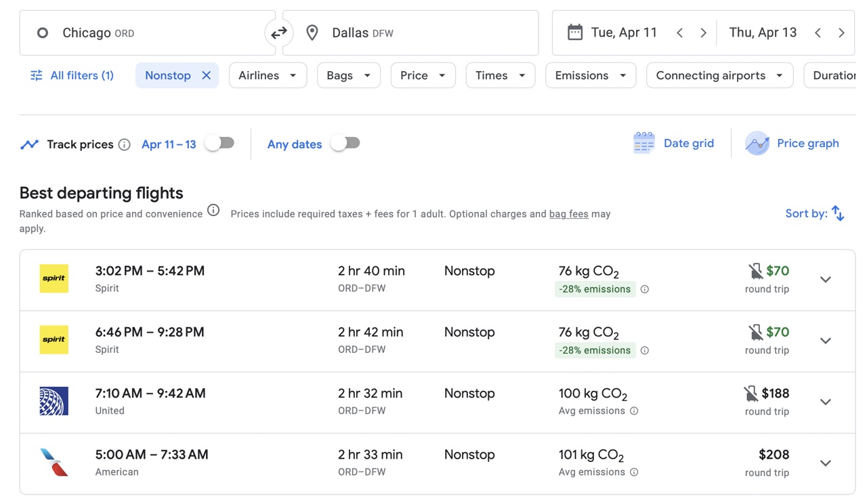Image resolution: width=867 pixels, height=504 pixels.
Task: Go to next departure date
Action: (703, 33)
